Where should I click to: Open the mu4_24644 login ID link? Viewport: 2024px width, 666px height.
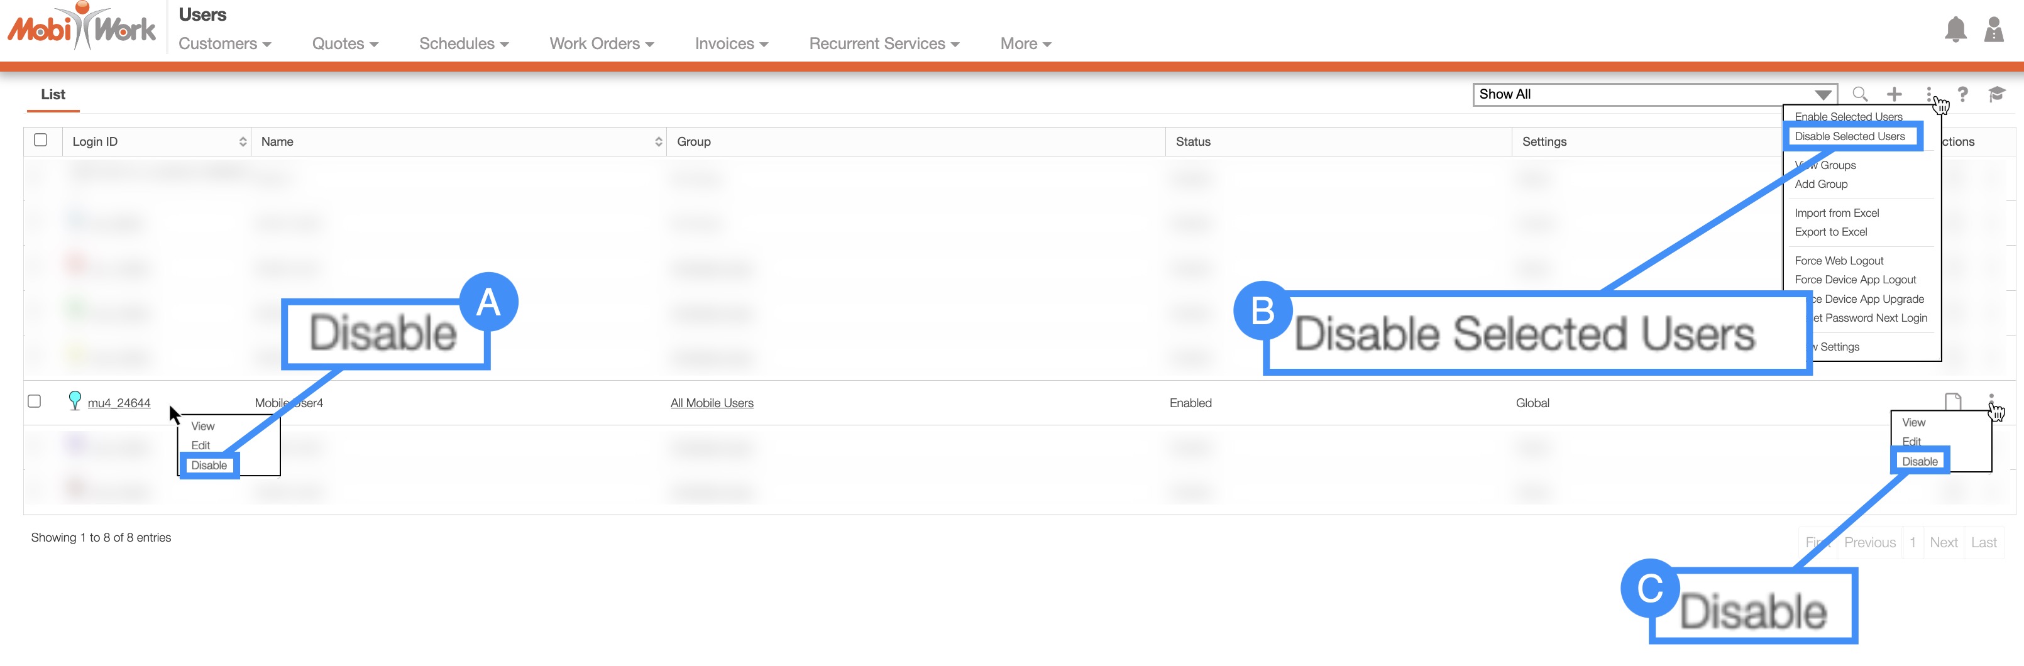pyautogui.click(x=119, y=403)
